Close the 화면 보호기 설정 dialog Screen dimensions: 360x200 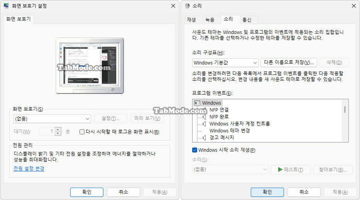coord(173,6)
